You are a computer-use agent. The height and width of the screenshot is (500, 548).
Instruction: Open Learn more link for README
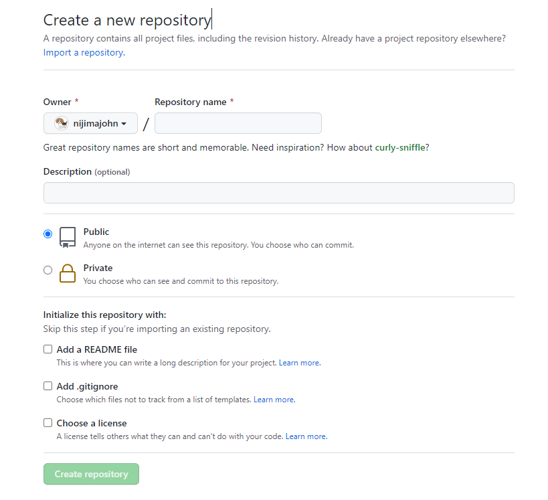click(x=300, y=363)
